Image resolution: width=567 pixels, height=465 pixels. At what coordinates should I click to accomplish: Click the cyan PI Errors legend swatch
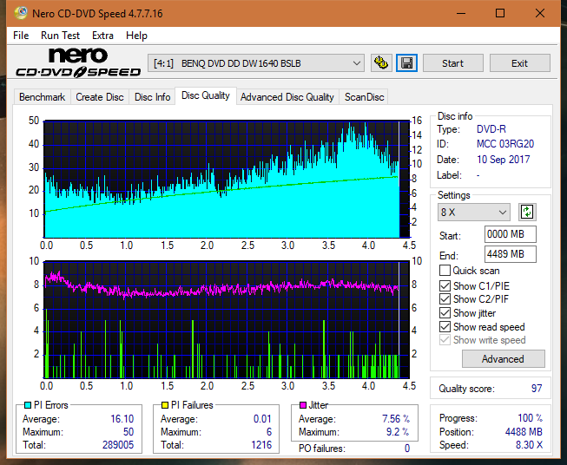click(x=28, y=405)
